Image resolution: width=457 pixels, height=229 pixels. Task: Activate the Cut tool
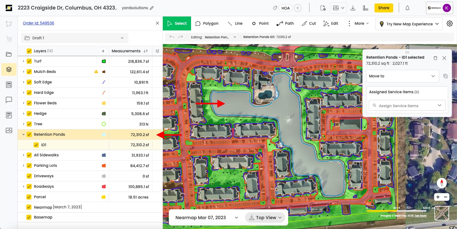[308, 23]
